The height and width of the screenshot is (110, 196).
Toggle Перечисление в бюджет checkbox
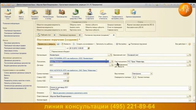point(51,51)
